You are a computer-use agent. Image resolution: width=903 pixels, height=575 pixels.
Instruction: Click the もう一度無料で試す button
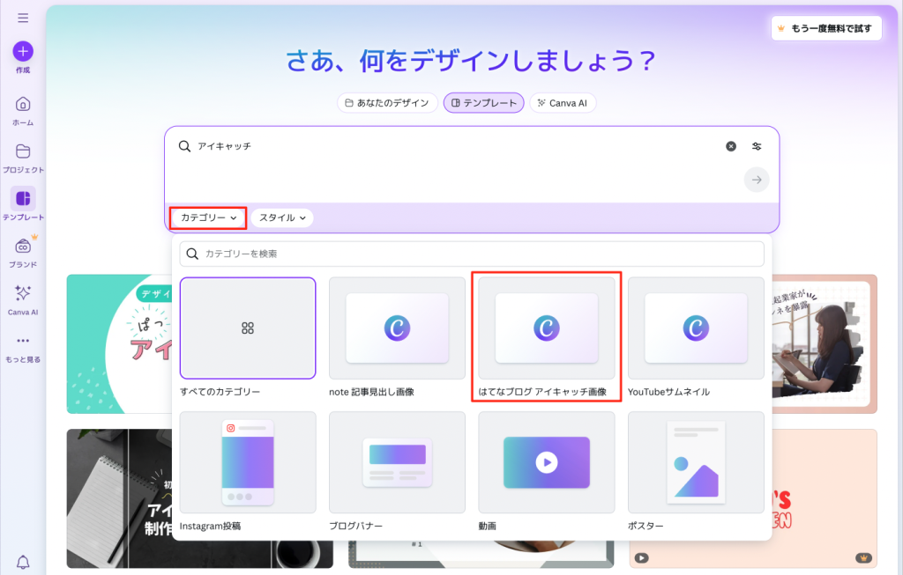[x=825, y=28]
